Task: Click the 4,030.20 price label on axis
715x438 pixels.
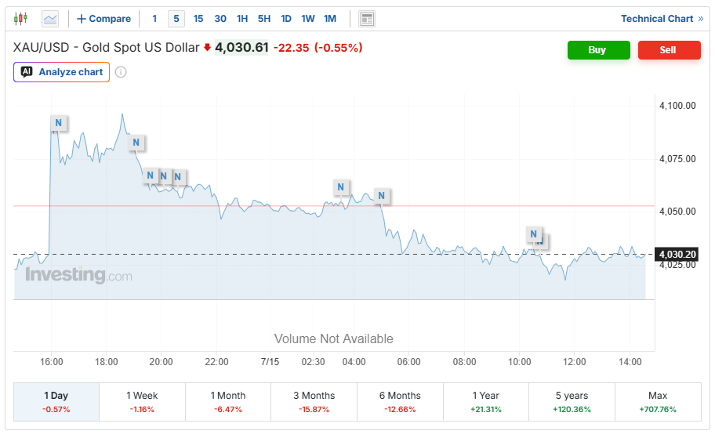Action: [x=677, y=255]
